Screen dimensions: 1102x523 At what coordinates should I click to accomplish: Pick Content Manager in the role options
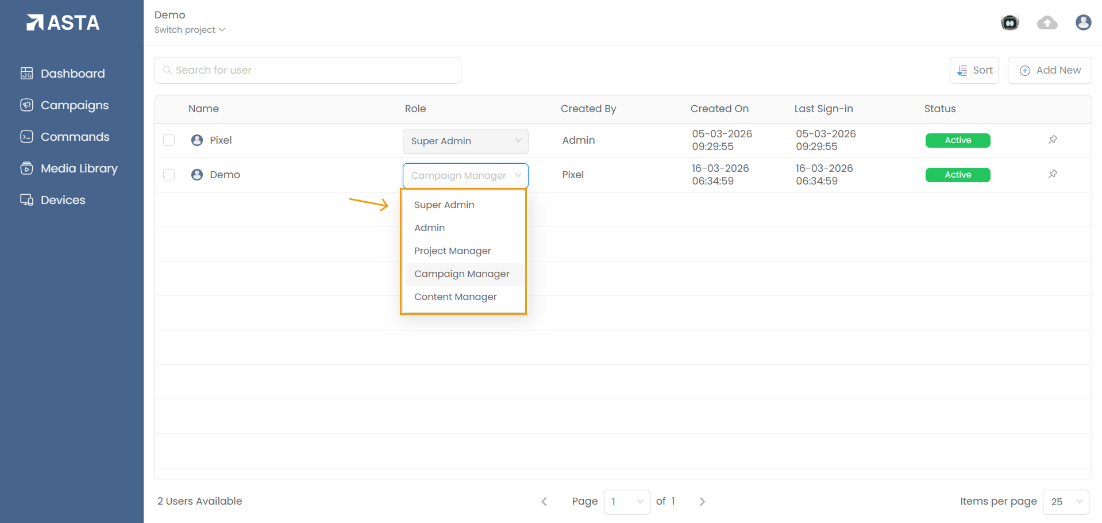[456, 297]
